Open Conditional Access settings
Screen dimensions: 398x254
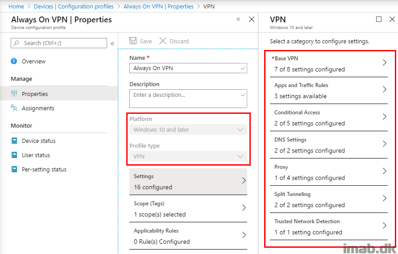point(328,117)
